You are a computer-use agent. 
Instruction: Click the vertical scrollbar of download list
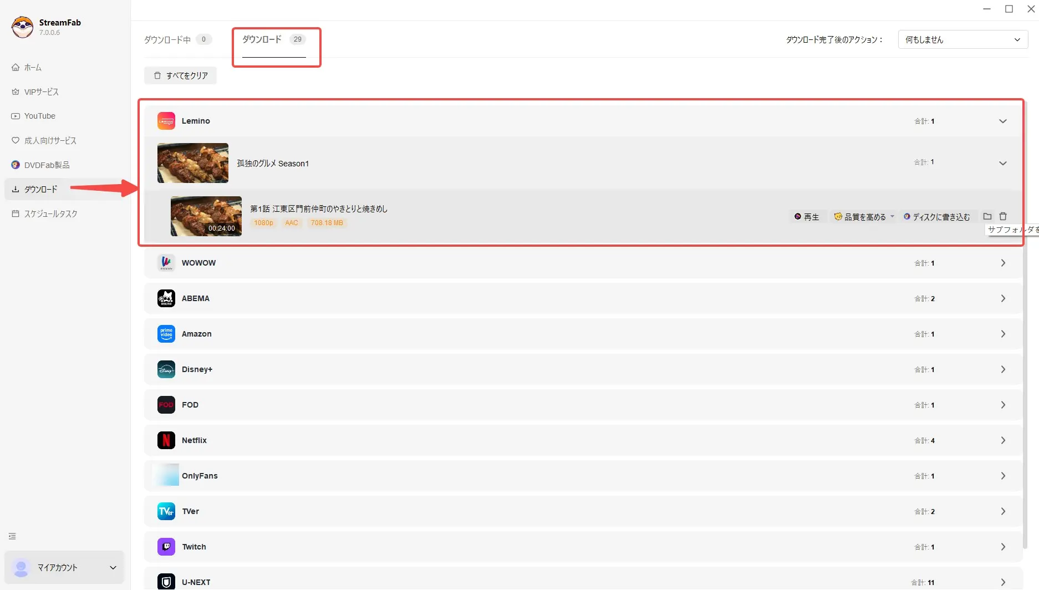click(x=1025, y=324)
